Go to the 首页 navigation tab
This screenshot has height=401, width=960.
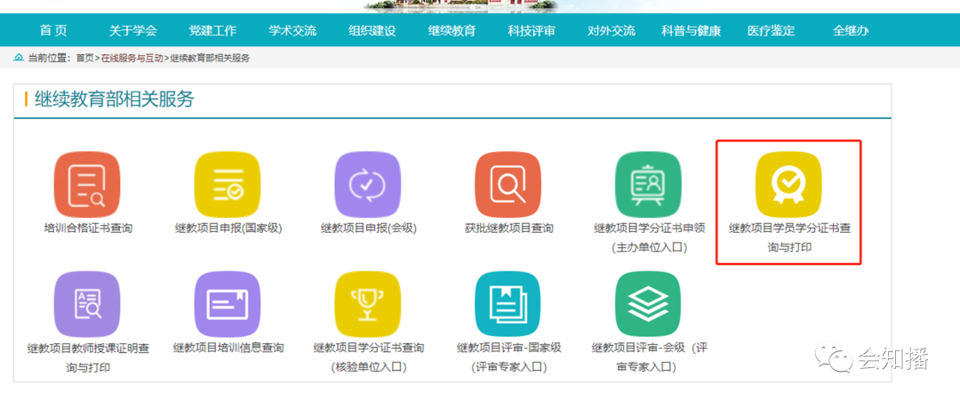(x=53, y=31)
